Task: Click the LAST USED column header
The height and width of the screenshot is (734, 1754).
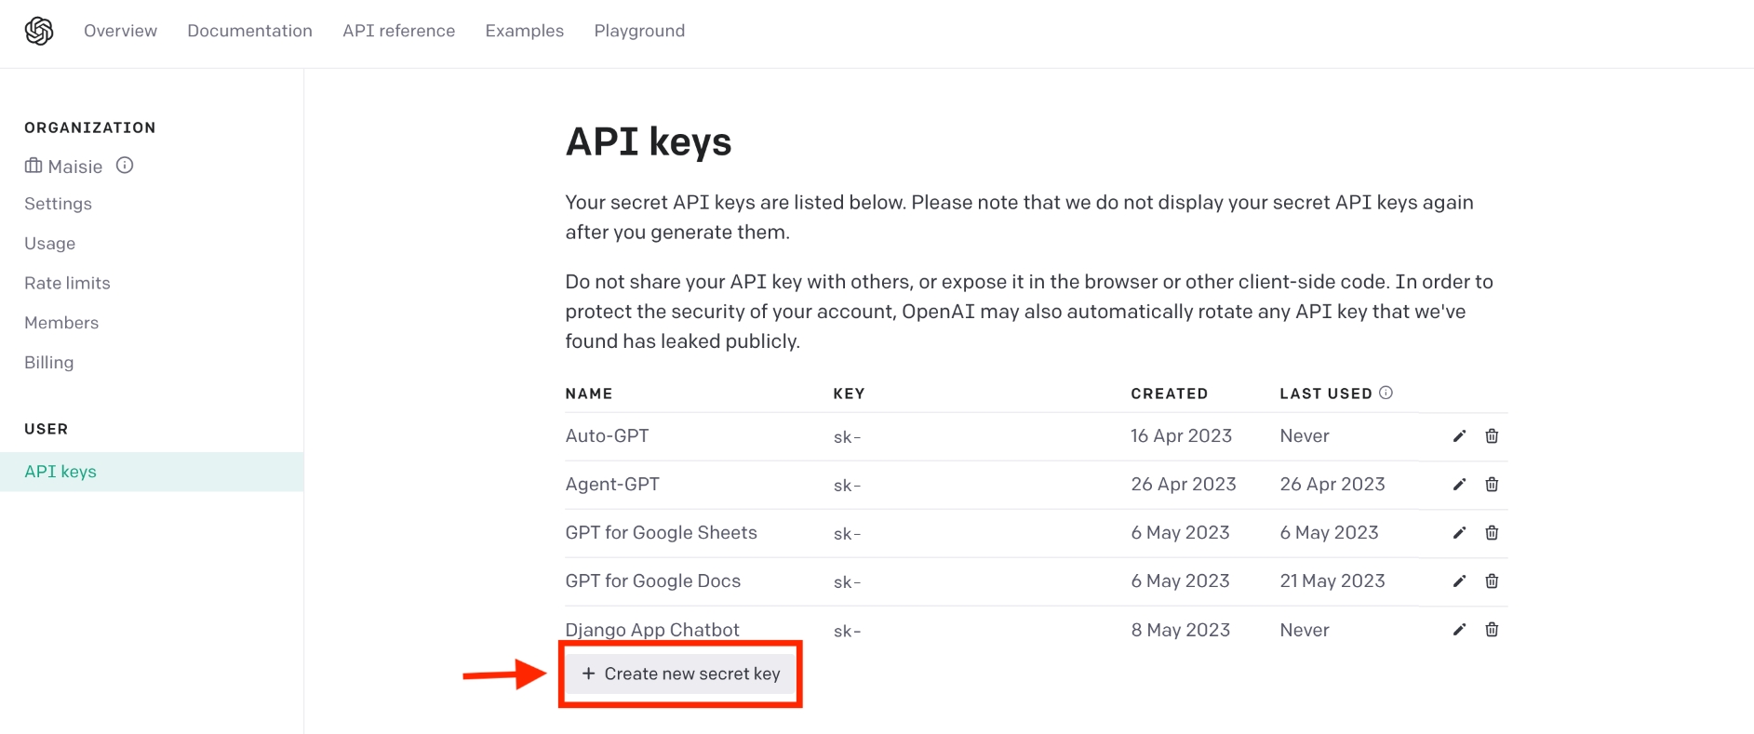Action: (x=1325, y=394)
